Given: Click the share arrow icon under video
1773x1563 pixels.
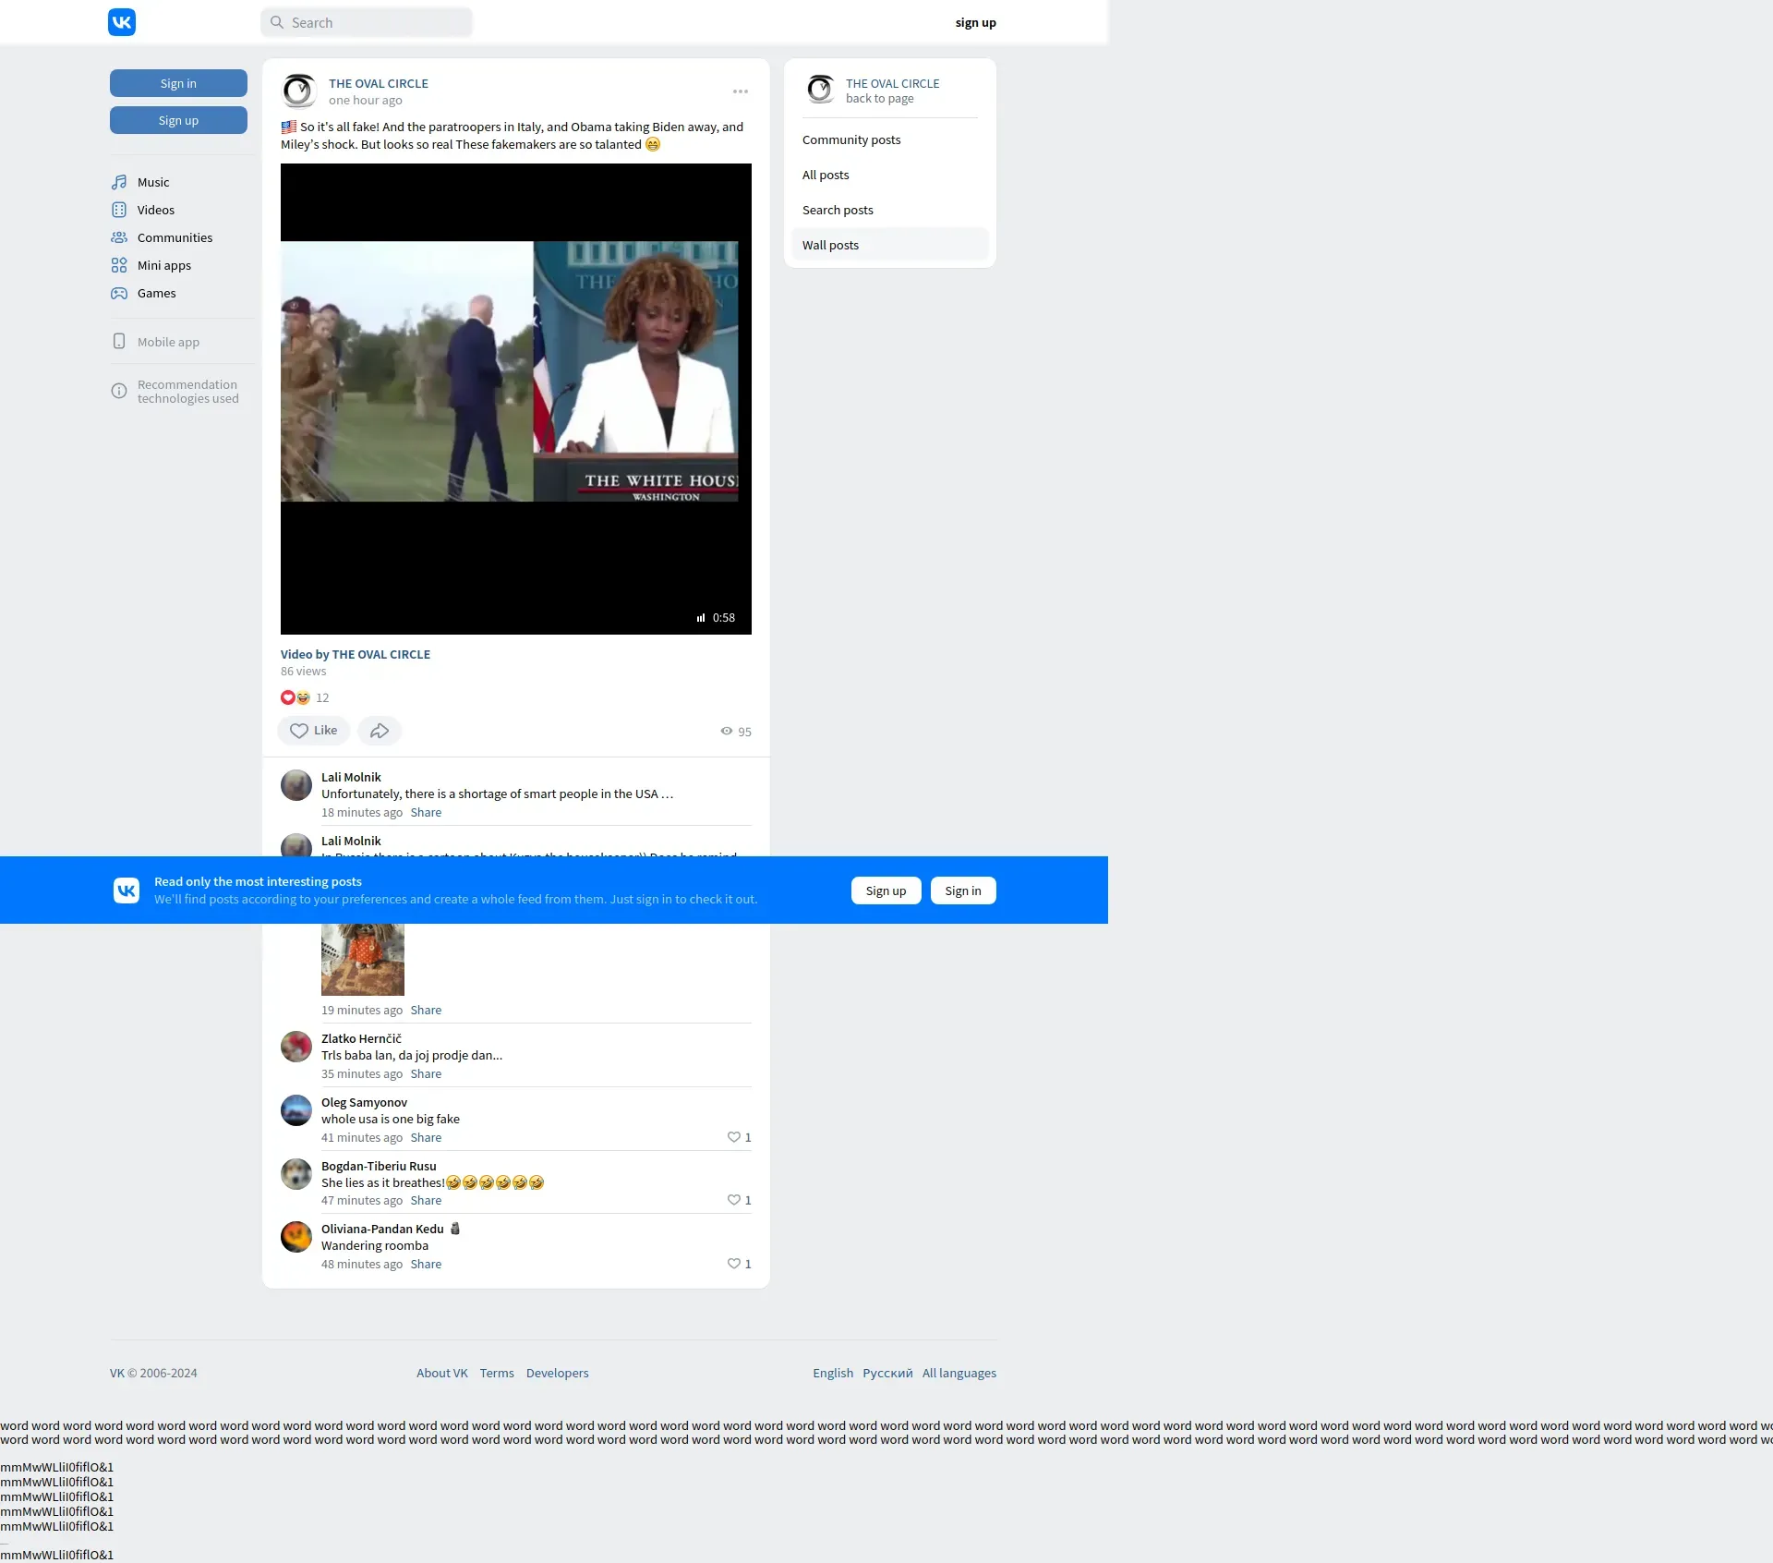Looking at the screenshot, I should tap(380, 731).
